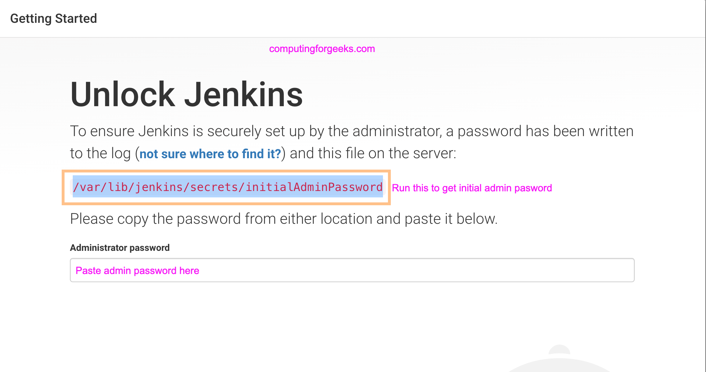706x372 pixels.
Task: Click the computingforgeeks.com watermark text
Action: point(321,49)
